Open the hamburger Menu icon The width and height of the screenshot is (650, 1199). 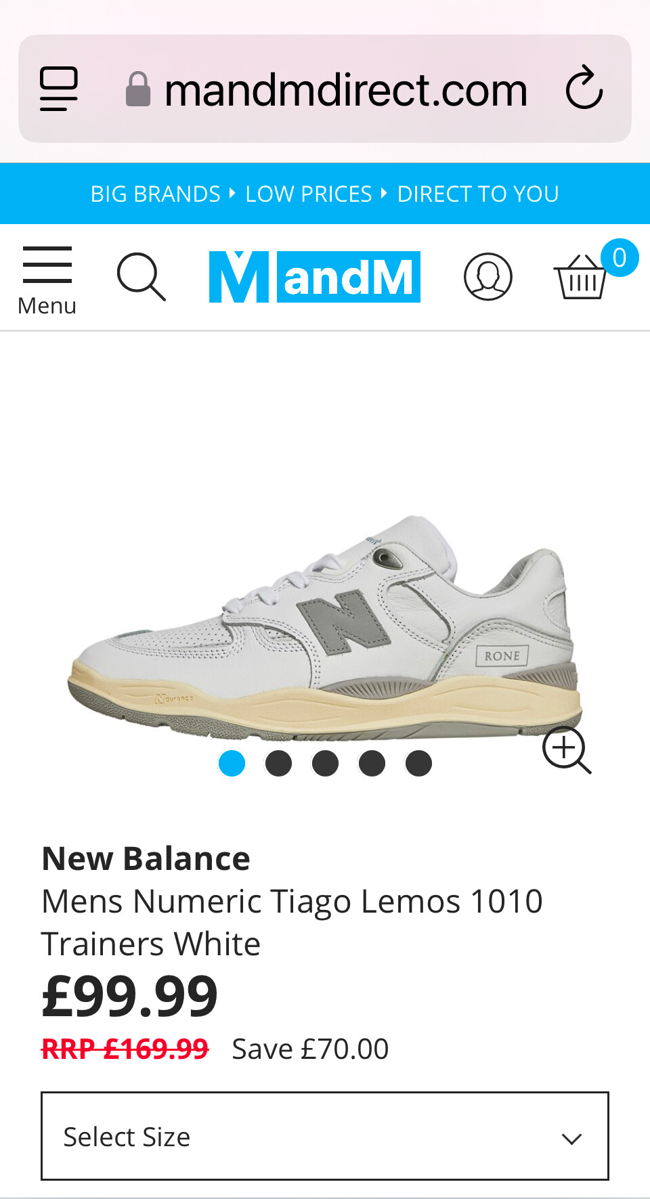[x=47, y=280]
